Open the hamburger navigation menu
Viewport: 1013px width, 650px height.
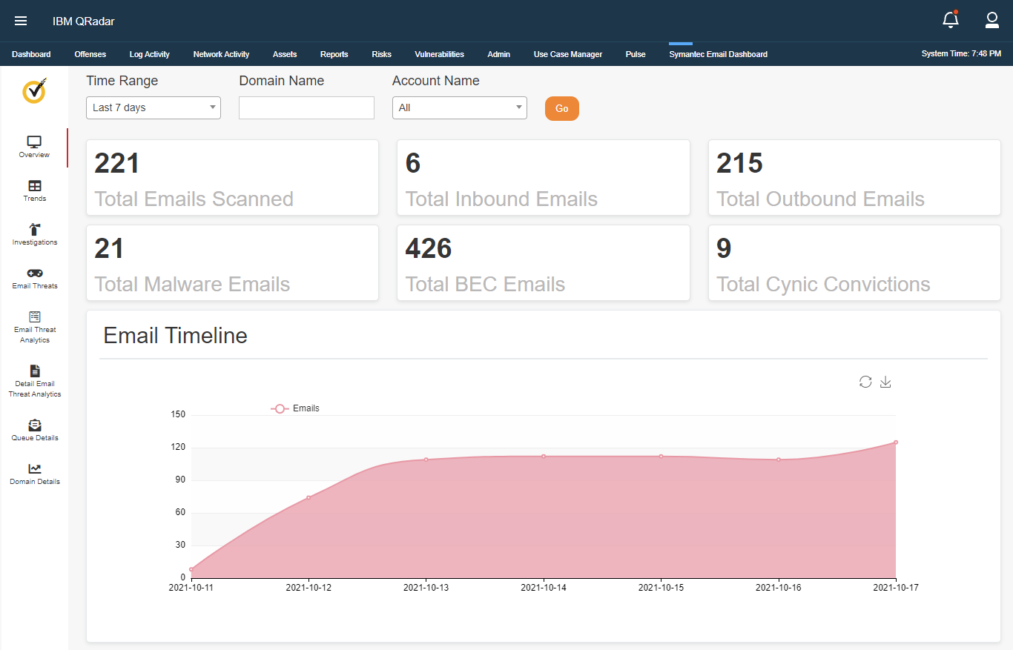tap(21, 21)
